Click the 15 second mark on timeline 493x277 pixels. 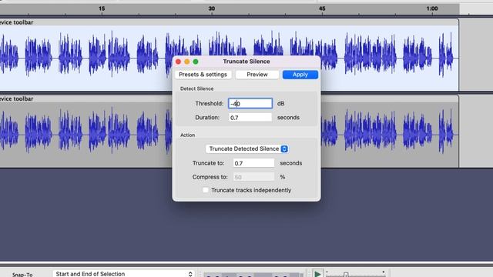tap(102, 8)
